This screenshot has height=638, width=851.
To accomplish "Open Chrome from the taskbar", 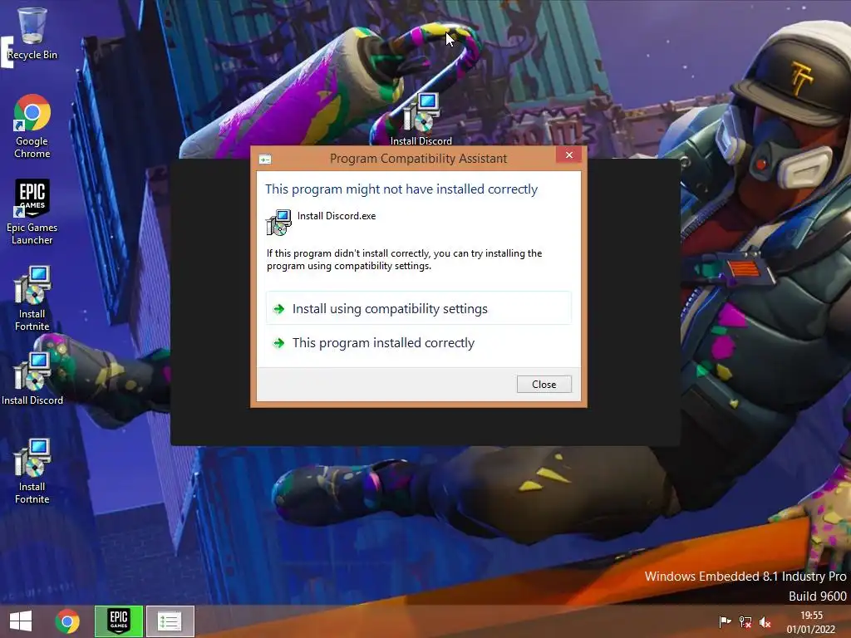I will [x=67, y=621].
